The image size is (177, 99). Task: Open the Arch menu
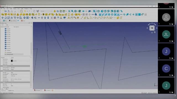pos(19,9)
